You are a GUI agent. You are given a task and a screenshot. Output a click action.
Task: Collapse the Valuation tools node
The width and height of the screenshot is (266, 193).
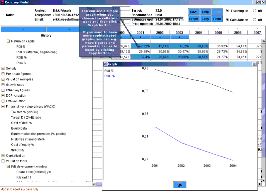coord(3,161)
